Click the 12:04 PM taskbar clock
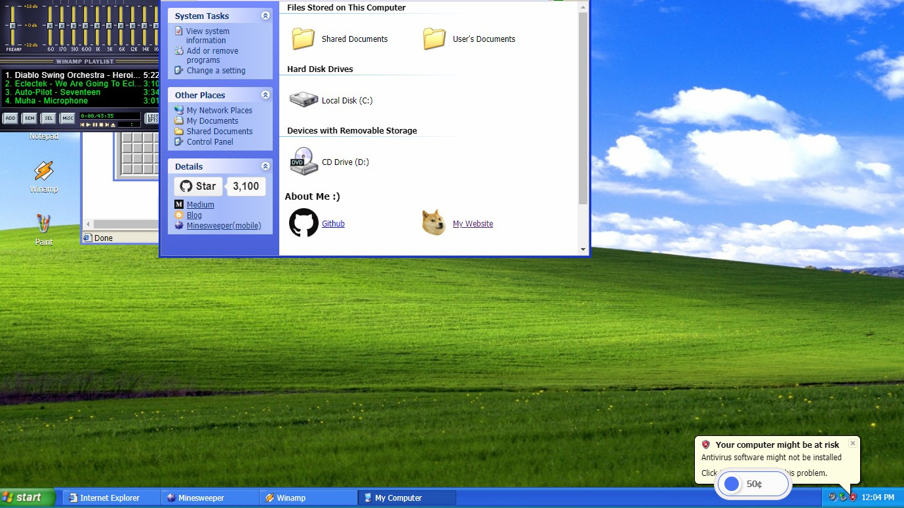Image resolution: width=904 pixels, height=508 pixels. [878, 498]
